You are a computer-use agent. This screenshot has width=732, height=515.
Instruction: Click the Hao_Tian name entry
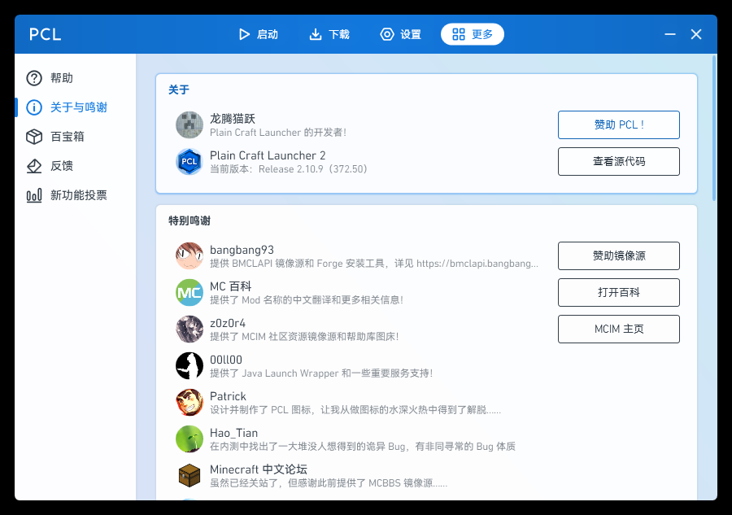(x=233, y=433)
